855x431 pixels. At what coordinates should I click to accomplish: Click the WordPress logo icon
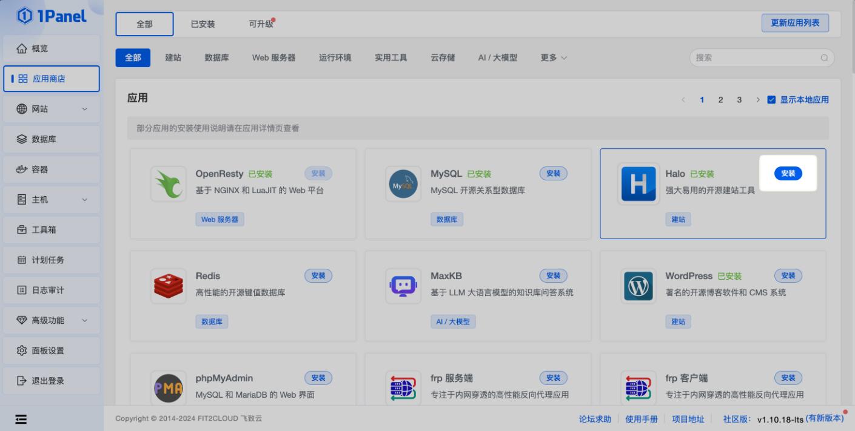[x=638, y=285]
